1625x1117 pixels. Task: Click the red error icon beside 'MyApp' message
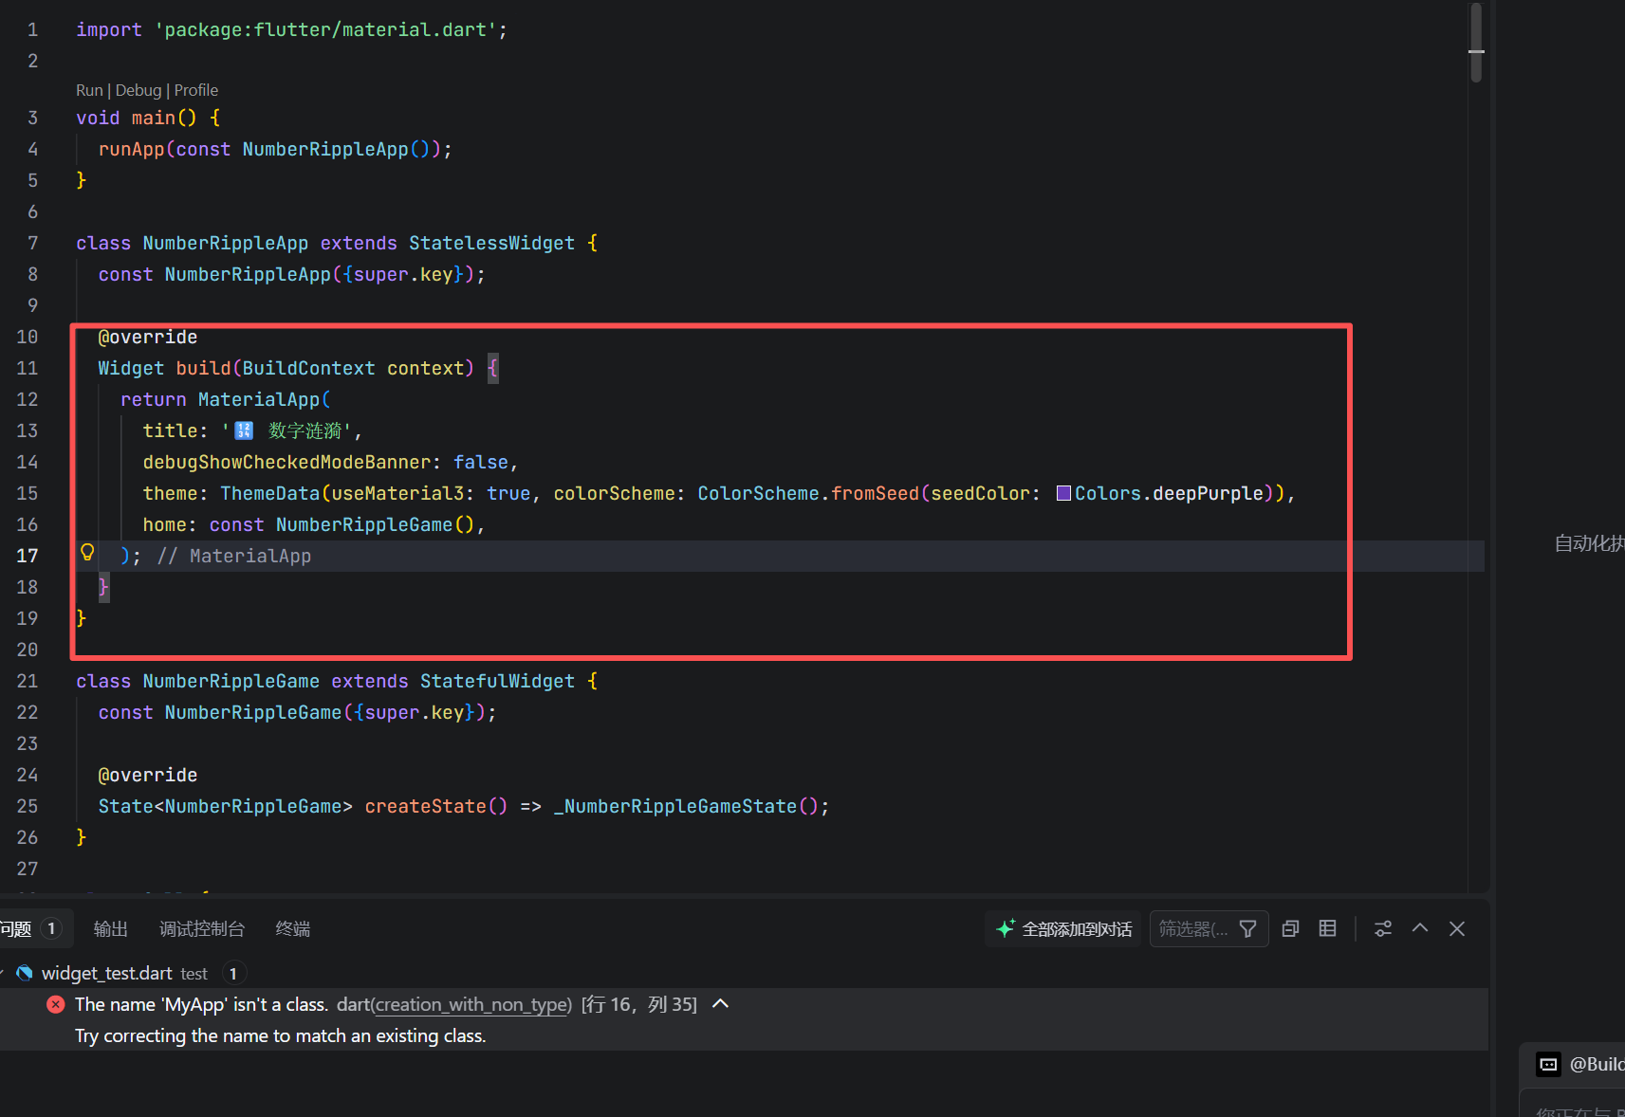pos(56,1004)
